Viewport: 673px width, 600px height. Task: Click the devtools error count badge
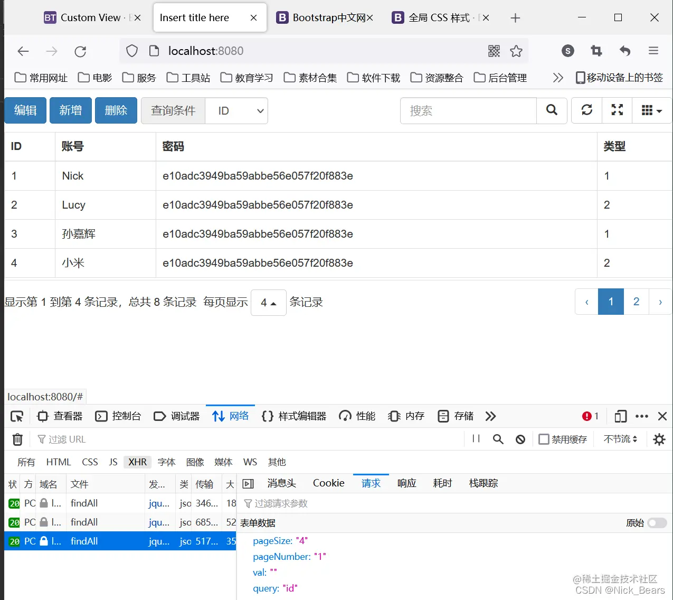pos(590,416)
